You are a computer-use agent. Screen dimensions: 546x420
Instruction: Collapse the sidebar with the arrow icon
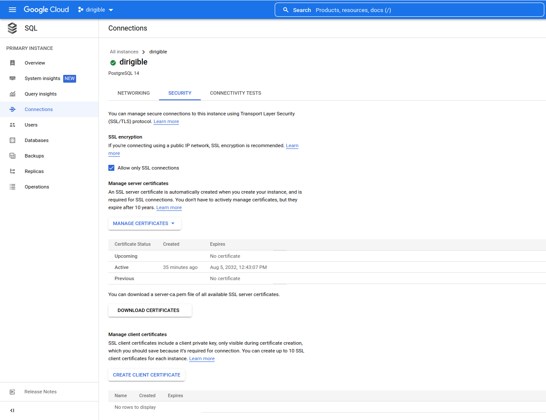12,411
